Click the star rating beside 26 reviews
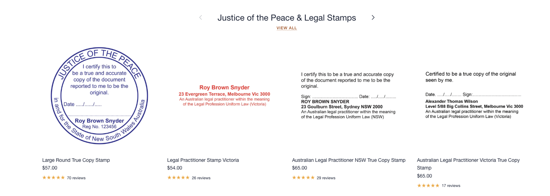 coord(178,178)
